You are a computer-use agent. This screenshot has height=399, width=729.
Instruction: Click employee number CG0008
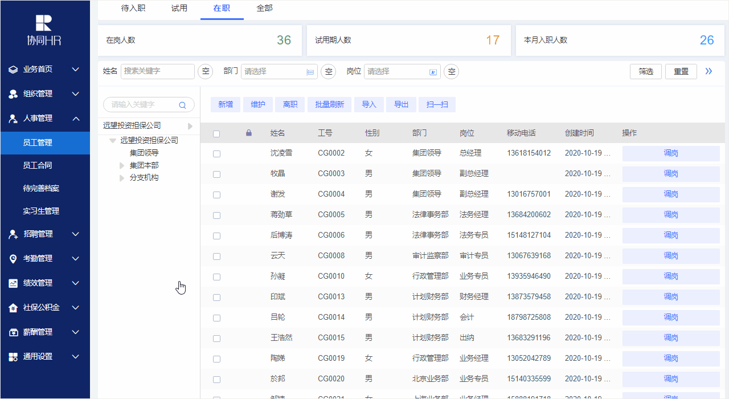click(331, 256)
